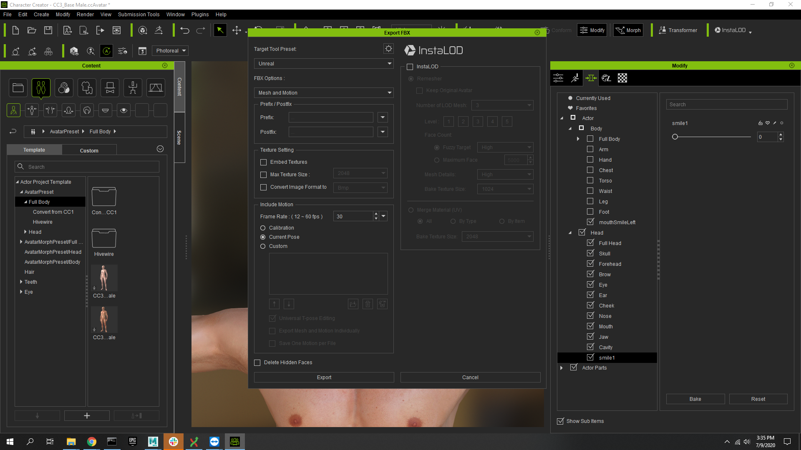Click the Export button to export FBX

point(324,377)
